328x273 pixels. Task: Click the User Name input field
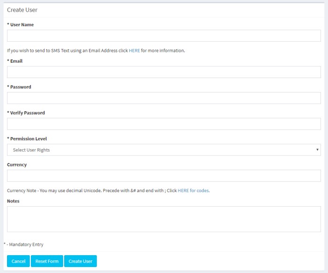(x=164, y=36)
